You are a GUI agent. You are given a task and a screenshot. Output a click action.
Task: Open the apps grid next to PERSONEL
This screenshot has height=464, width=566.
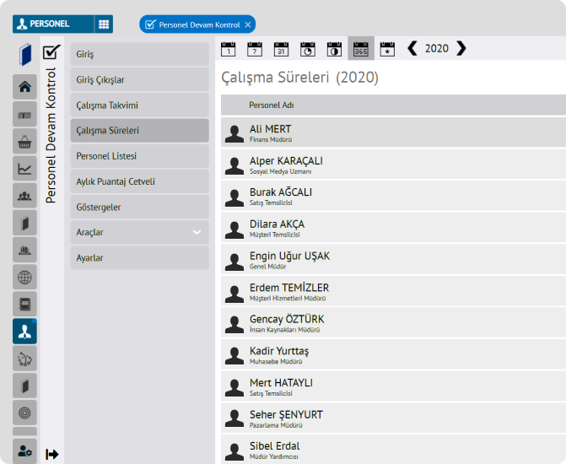(103, 24)
